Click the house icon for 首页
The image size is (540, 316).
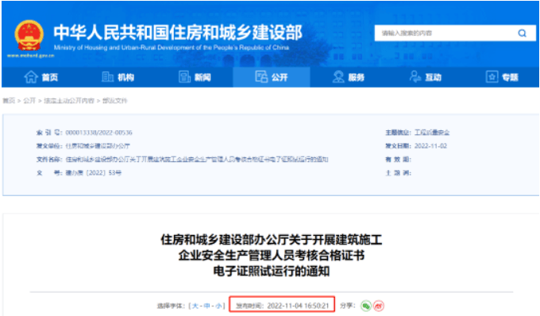[31, 77]
